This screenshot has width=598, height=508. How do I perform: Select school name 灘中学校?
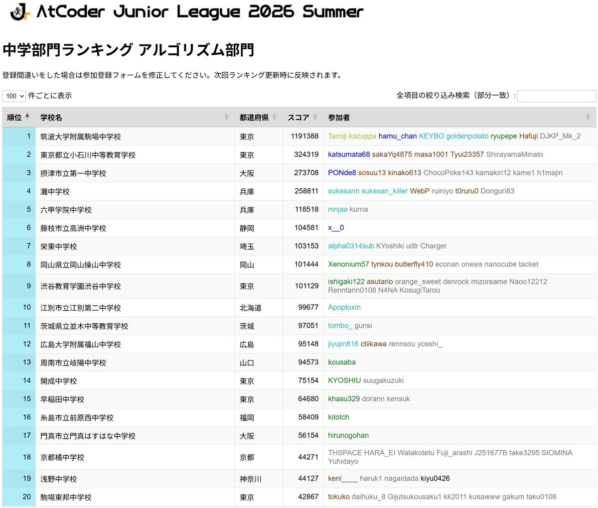(x=55, y=191)
